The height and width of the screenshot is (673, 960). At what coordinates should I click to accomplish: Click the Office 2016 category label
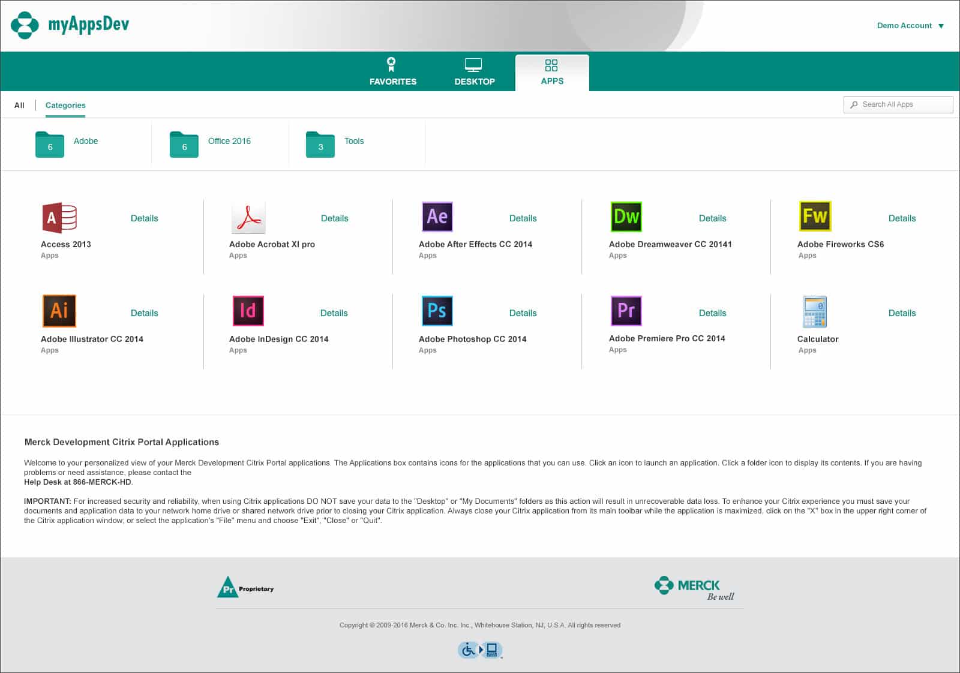(229, 141)
